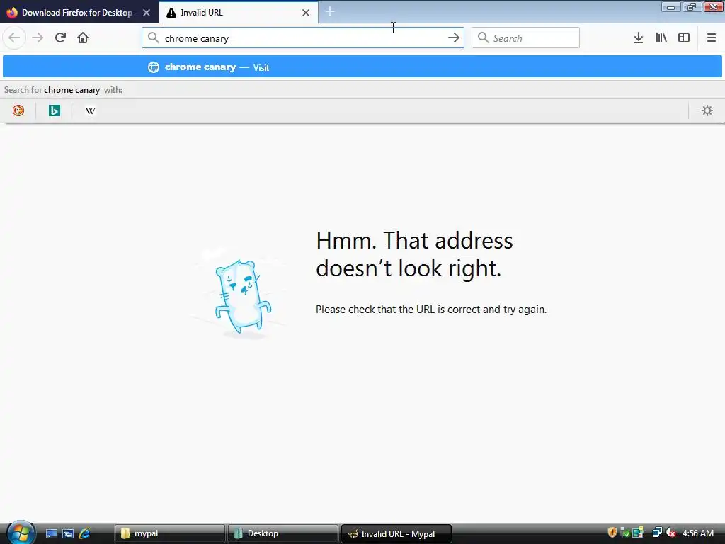This screenshot has height=544, width=725.
Task: Open the Library menu
Action: click(x=661, y=38)
